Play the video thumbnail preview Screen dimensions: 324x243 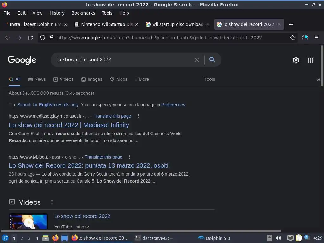28,221
